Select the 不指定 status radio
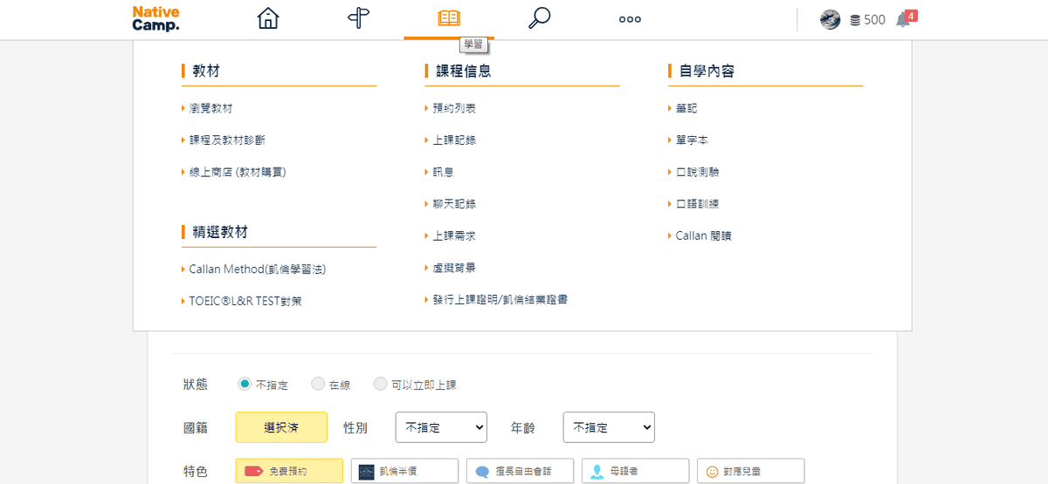 [245, 384]
